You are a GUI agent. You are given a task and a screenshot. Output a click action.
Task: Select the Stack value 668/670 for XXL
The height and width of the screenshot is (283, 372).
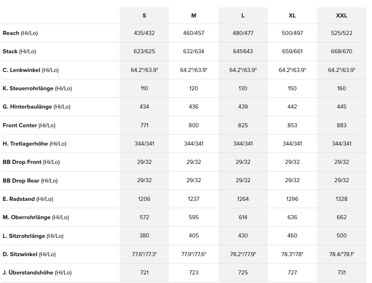[342, 51]
